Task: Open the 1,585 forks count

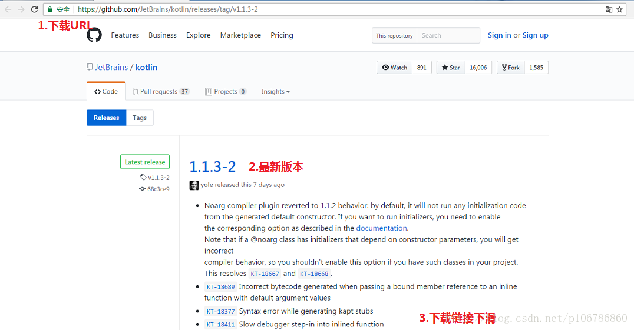Action: tap(537, 68)
